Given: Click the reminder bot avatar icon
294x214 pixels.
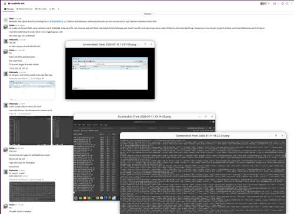Looking at the screenshot, I should tap(6, 20).
